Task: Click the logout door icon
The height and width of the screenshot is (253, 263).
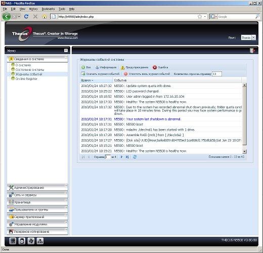Action: click(252, 51)
